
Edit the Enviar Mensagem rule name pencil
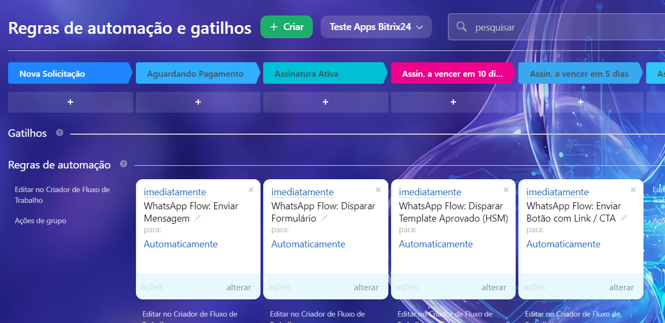(198, 218)
